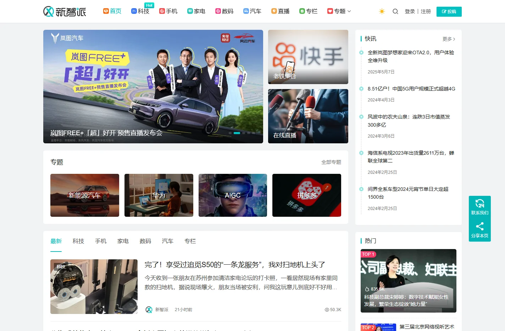Open news 风波中的农夫山泉

[x=409, y=121]
